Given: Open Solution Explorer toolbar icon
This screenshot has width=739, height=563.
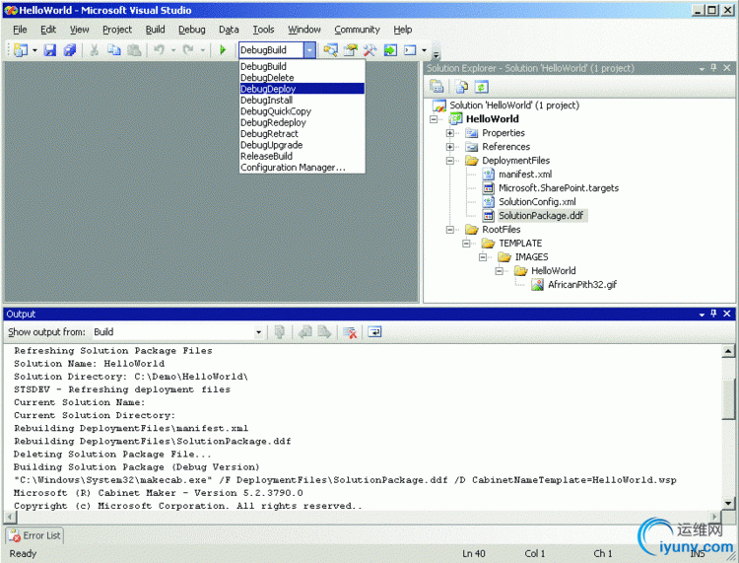Looking at the screenshot, I should pyautogui.click(x=330, y=49).
